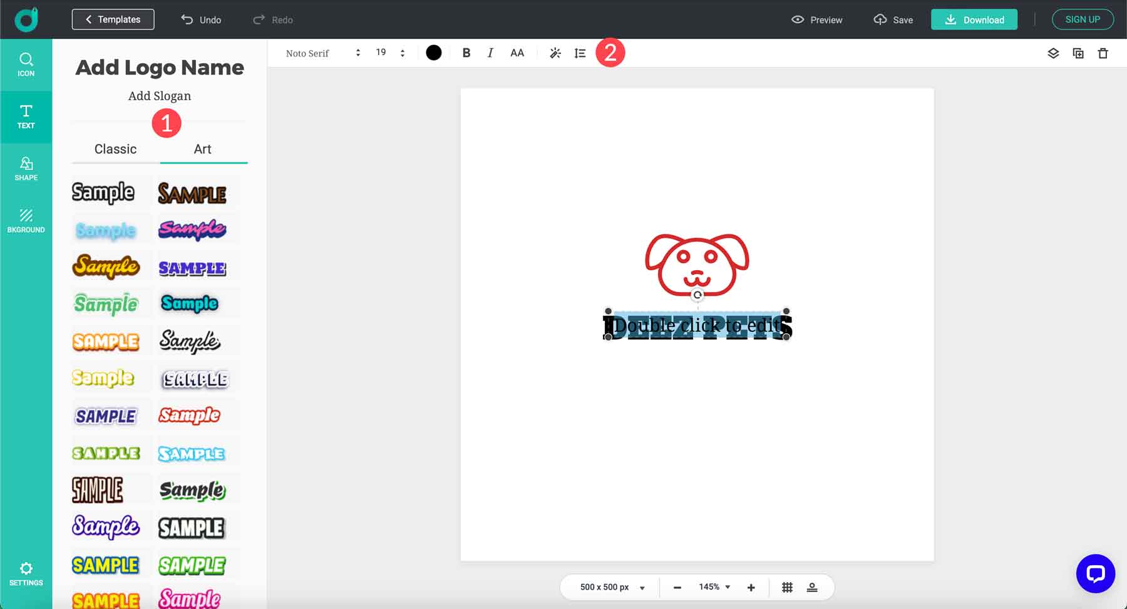The width and height of the screenshot is (1127, 609).
Task: Switch to the Classic text styles tab
Action: [115, 149]
